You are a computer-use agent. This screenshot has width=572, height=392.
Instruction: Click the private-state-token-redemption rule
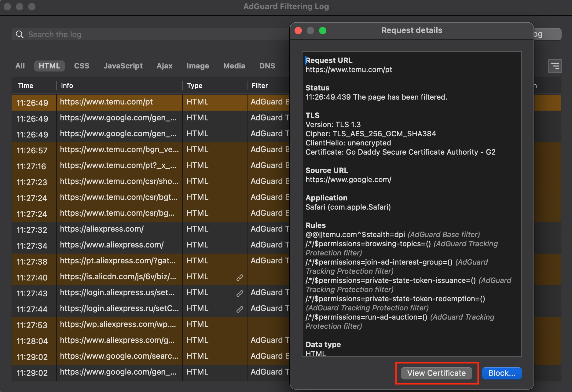click(395, 299)
